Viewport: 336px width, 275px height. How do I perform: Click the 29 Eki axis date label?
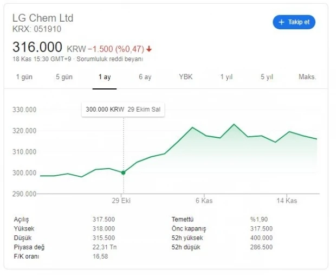coord(121,201)
